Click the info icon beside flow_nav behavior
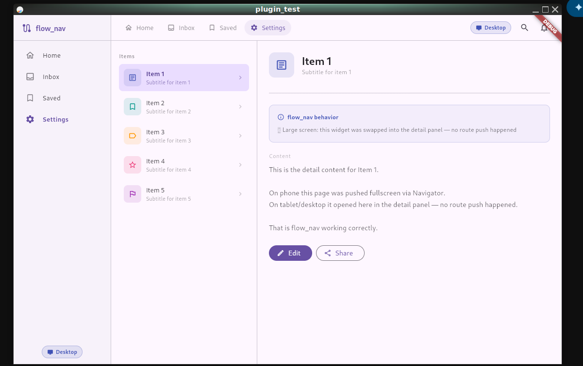Screen dimensions: 583x366 click(281, 117)
